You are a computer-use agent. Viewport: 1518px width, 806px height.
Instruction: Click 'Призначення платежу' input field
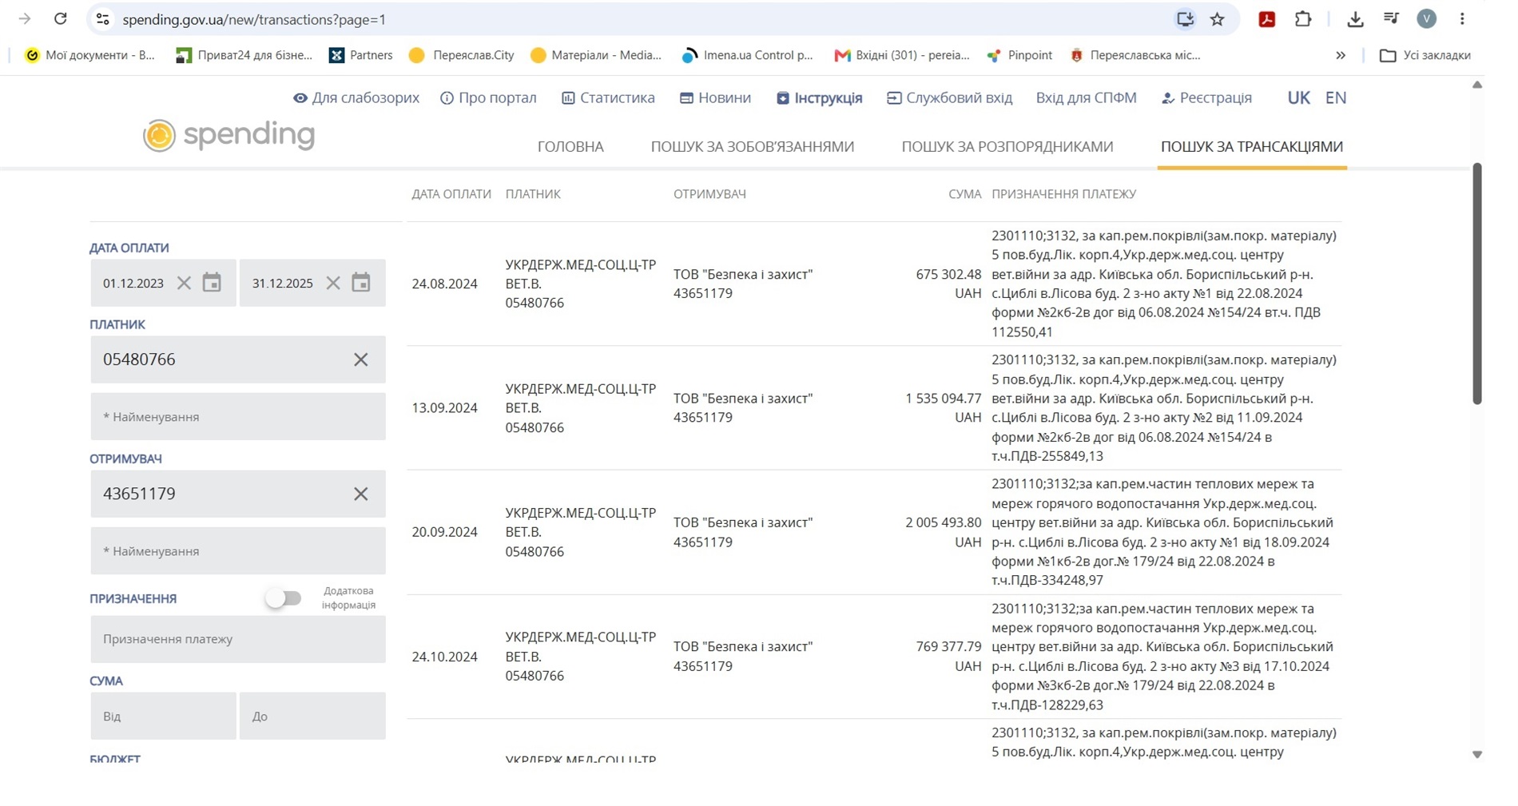click(238, 639)
